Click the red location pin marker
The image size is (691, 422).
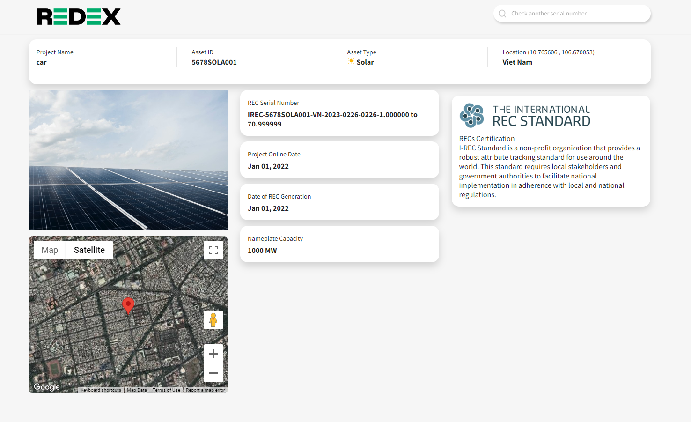pyautogui.click(x=128, y=305)
